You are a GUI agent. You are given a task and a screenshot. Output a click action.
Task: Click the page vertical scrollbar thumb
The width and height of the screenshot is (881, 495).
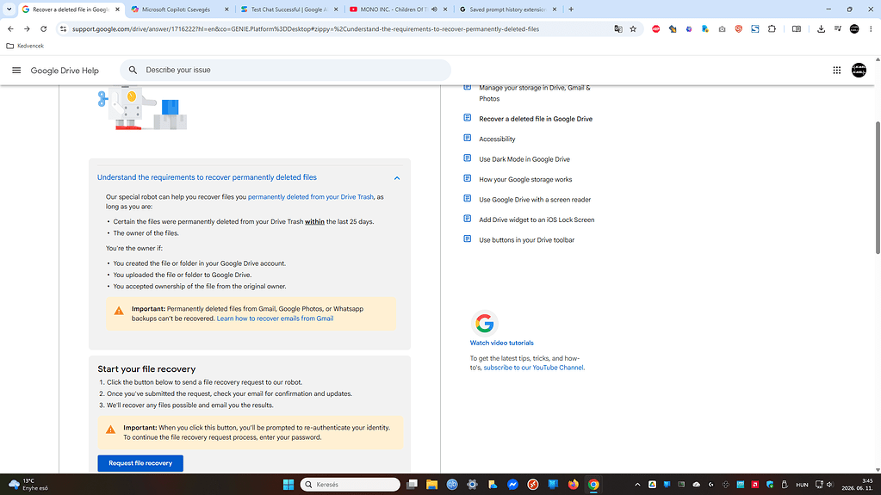click(x=878, y=187)
